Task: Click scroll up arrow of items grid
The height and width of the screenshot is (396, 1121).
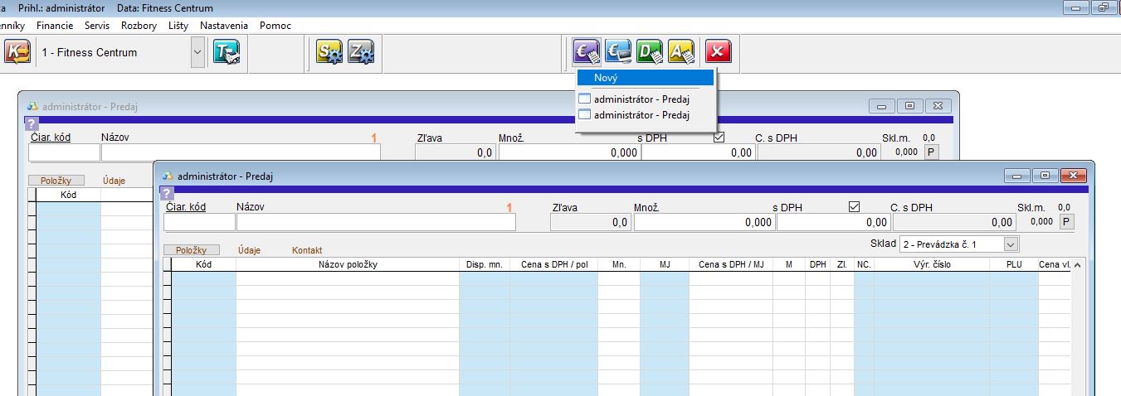Action: coord(1077,265)
